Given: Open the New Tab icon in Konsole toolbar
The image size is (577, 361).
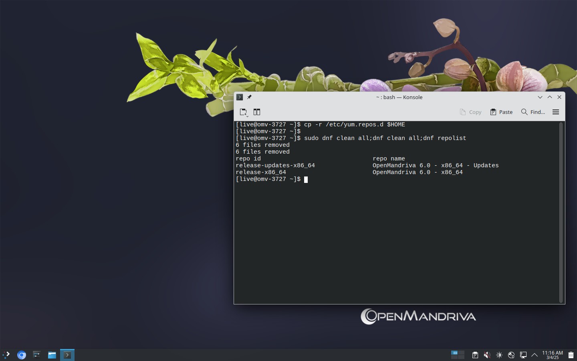Looking at the screenshot, I should pos(244,112).
